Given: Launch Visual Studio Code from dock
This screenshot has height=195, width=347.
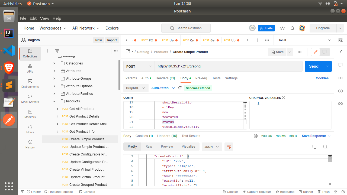Looking at the screenshot, I should [x=9, y=51].
